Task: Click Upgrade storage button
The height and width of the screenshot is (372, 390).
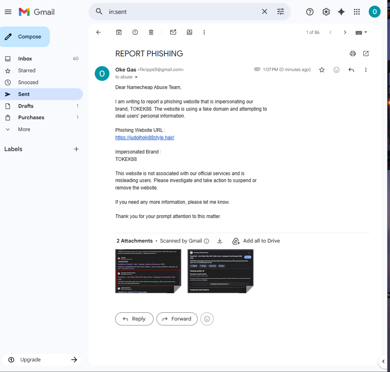Action: 42,360
